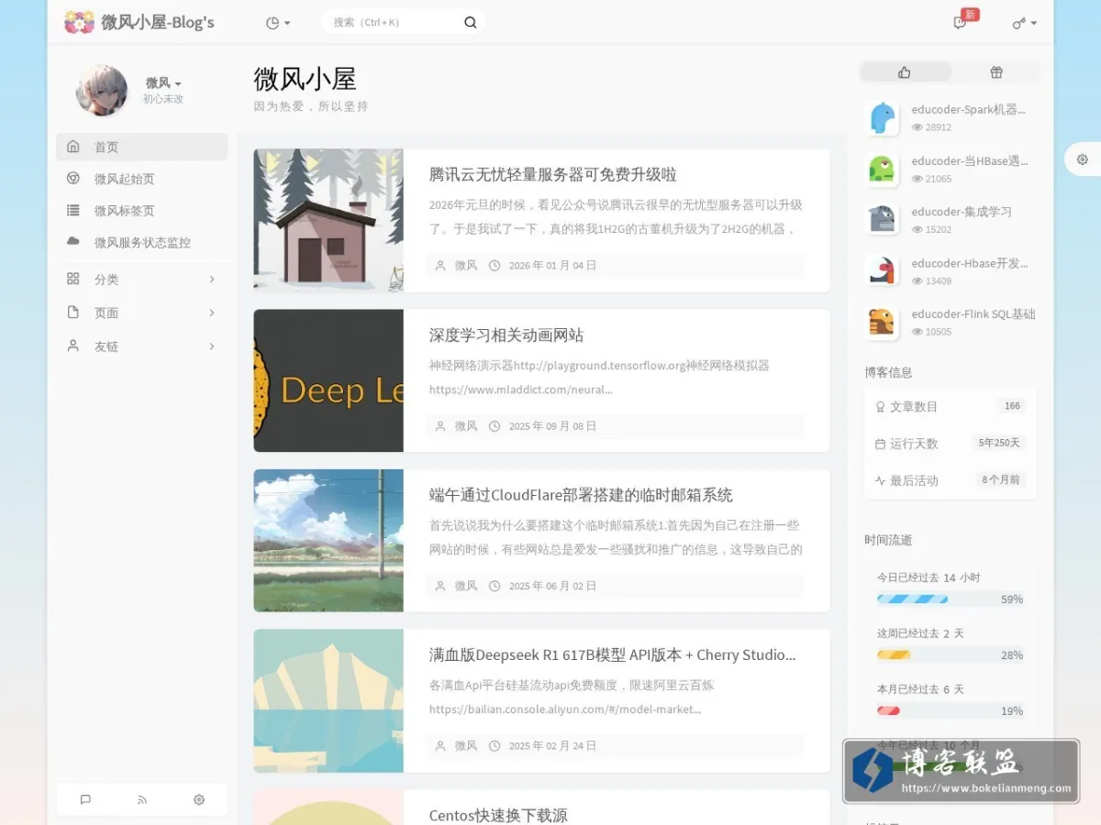Click the yellow 这周已经过去 28% progress bar
Viewport: 1101px width, 825px height.
point(894,655)
